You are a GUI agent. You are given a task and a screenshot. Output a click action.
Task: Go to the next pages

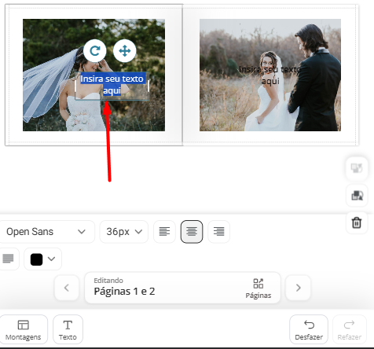pos(298,288)
